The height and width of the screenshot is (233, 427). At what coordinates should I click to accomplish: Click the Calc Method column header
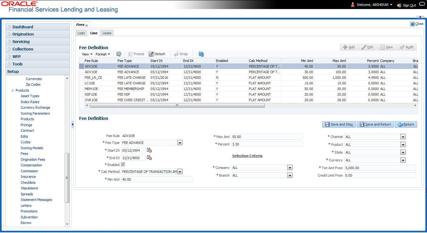264,61
